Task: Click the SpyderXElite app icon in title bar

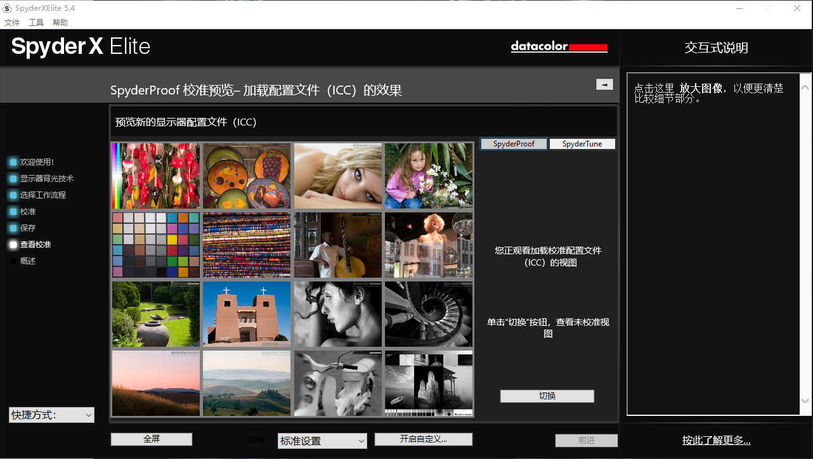Action: tap(8, 8)
